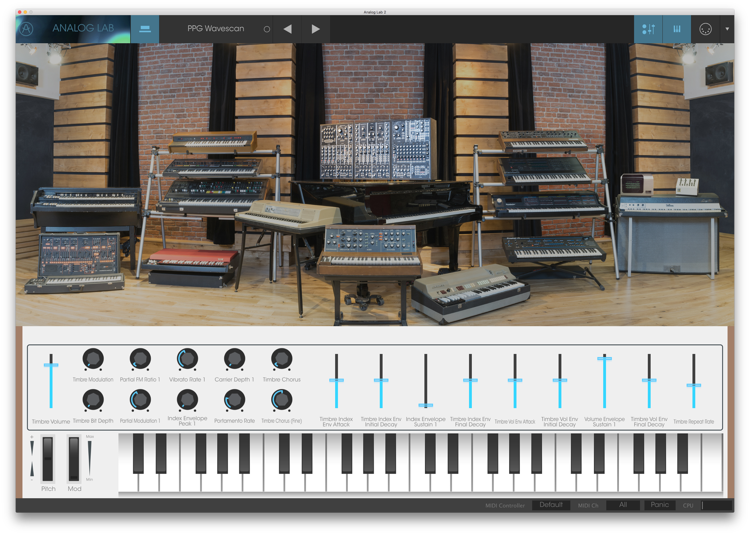750x535 pixels.
Task: Go to previous preset with left arrow
Action: click(288, 29)
